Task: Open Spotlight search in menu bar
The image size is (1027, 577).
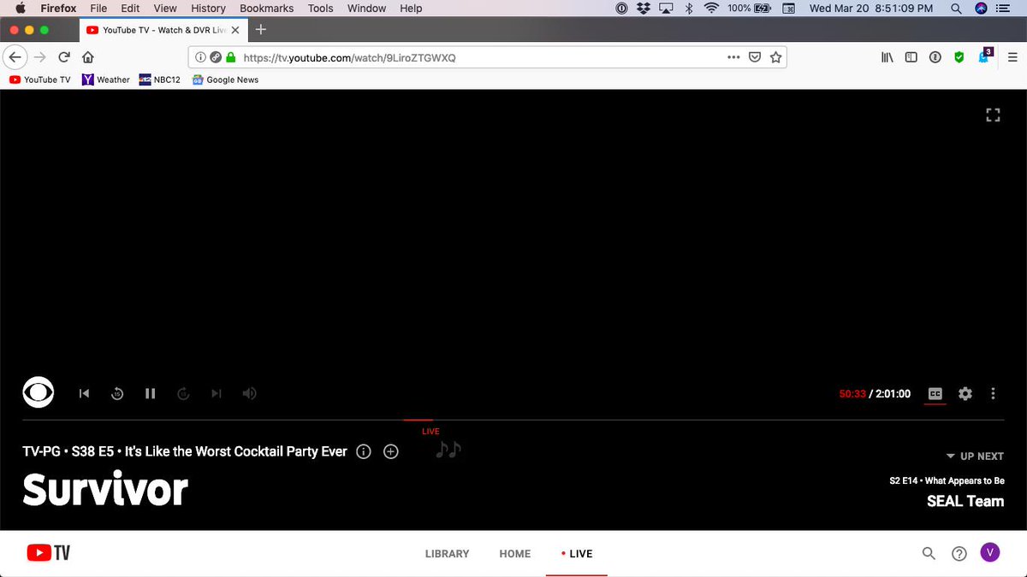Action: tap(955, 8)
